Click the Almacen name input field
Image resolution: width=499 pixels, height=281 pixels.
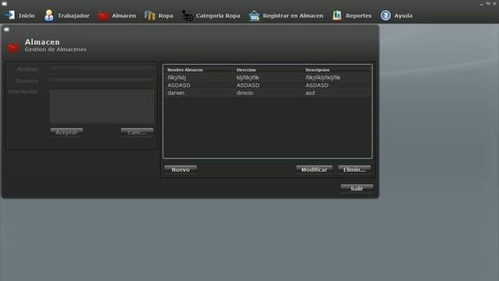102,69
